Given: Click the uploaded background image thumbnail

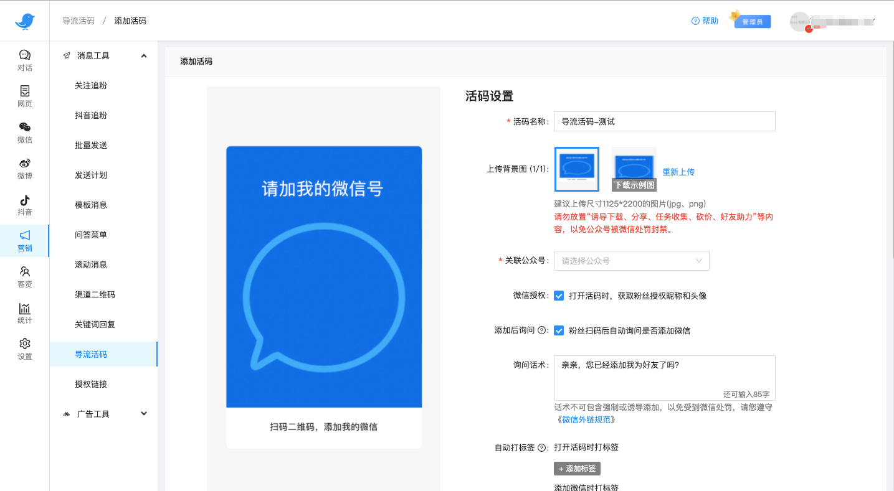Looking at the screenshot, I should [x=576, y=169].
